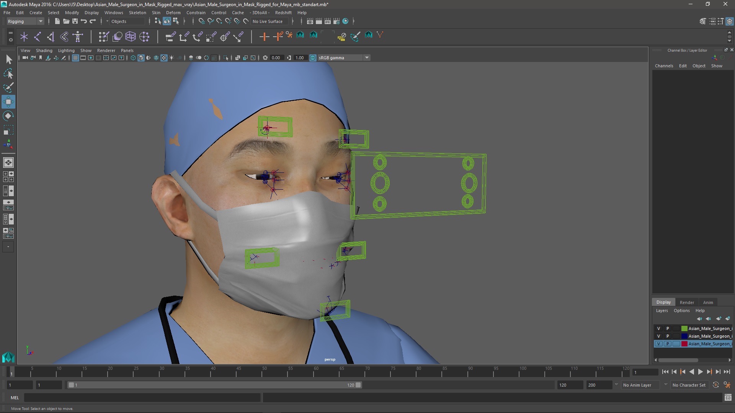
Task: Click the Redo arrow icon
Action: point(92,21)
